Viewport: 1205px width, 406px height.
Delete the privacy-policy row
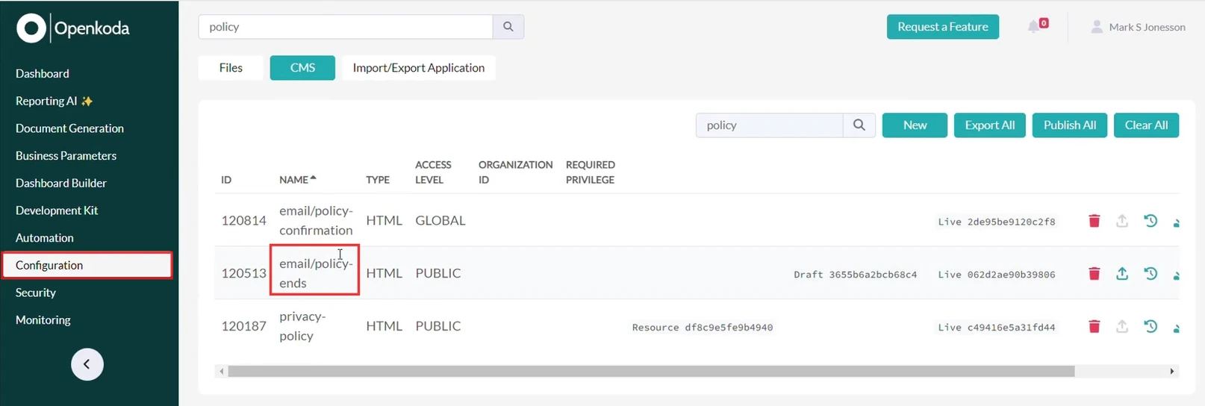(1095, 327)
